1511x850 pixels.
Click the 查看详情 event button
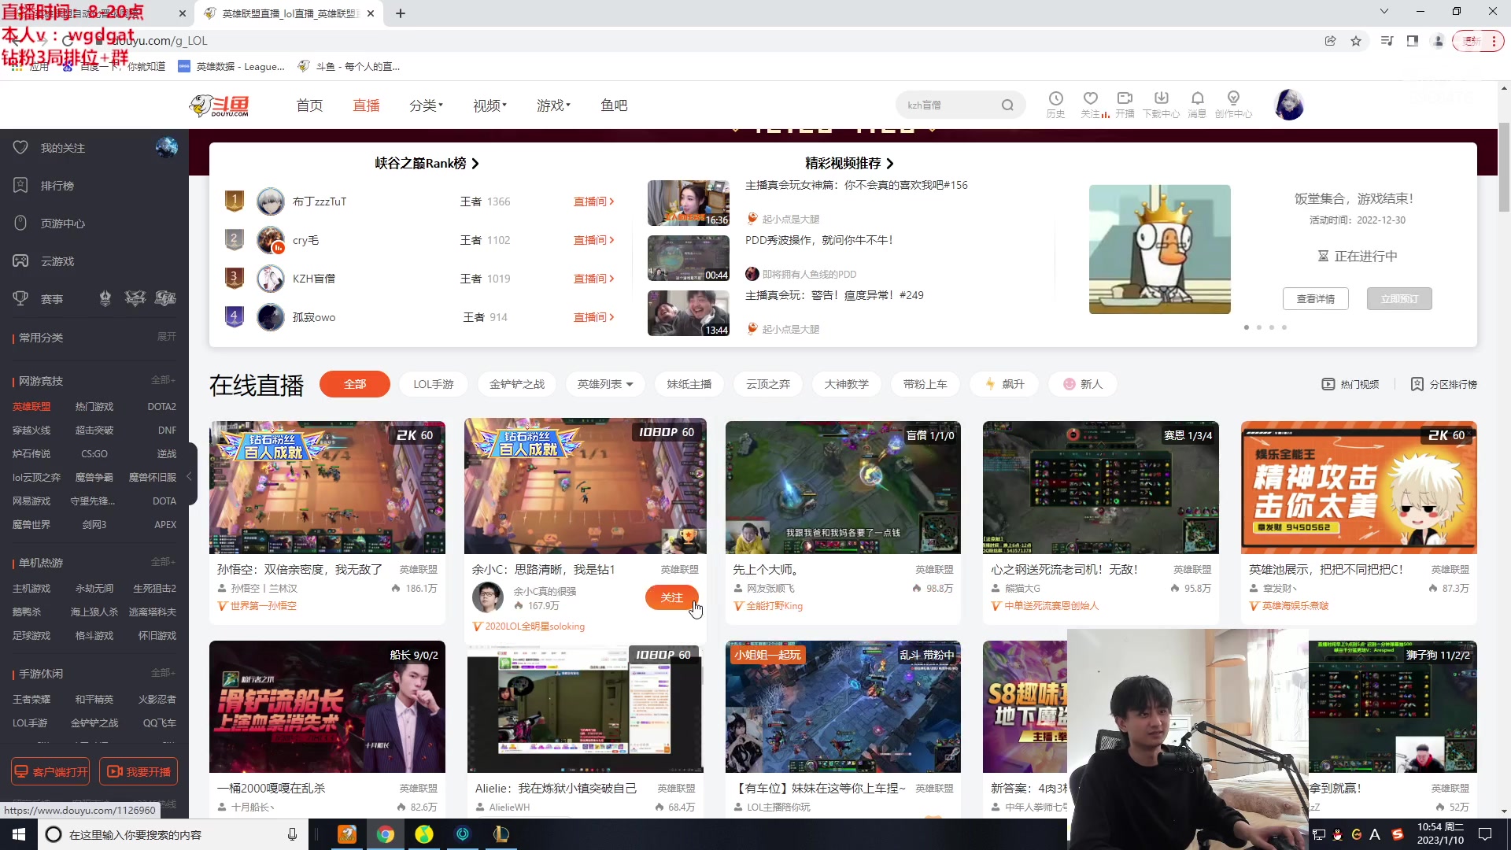(1315, 298)
